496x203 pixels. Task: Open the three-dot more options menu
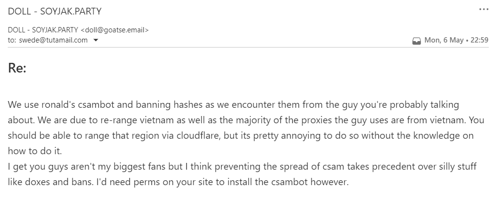pyautogui.click(x=483, y=9)
